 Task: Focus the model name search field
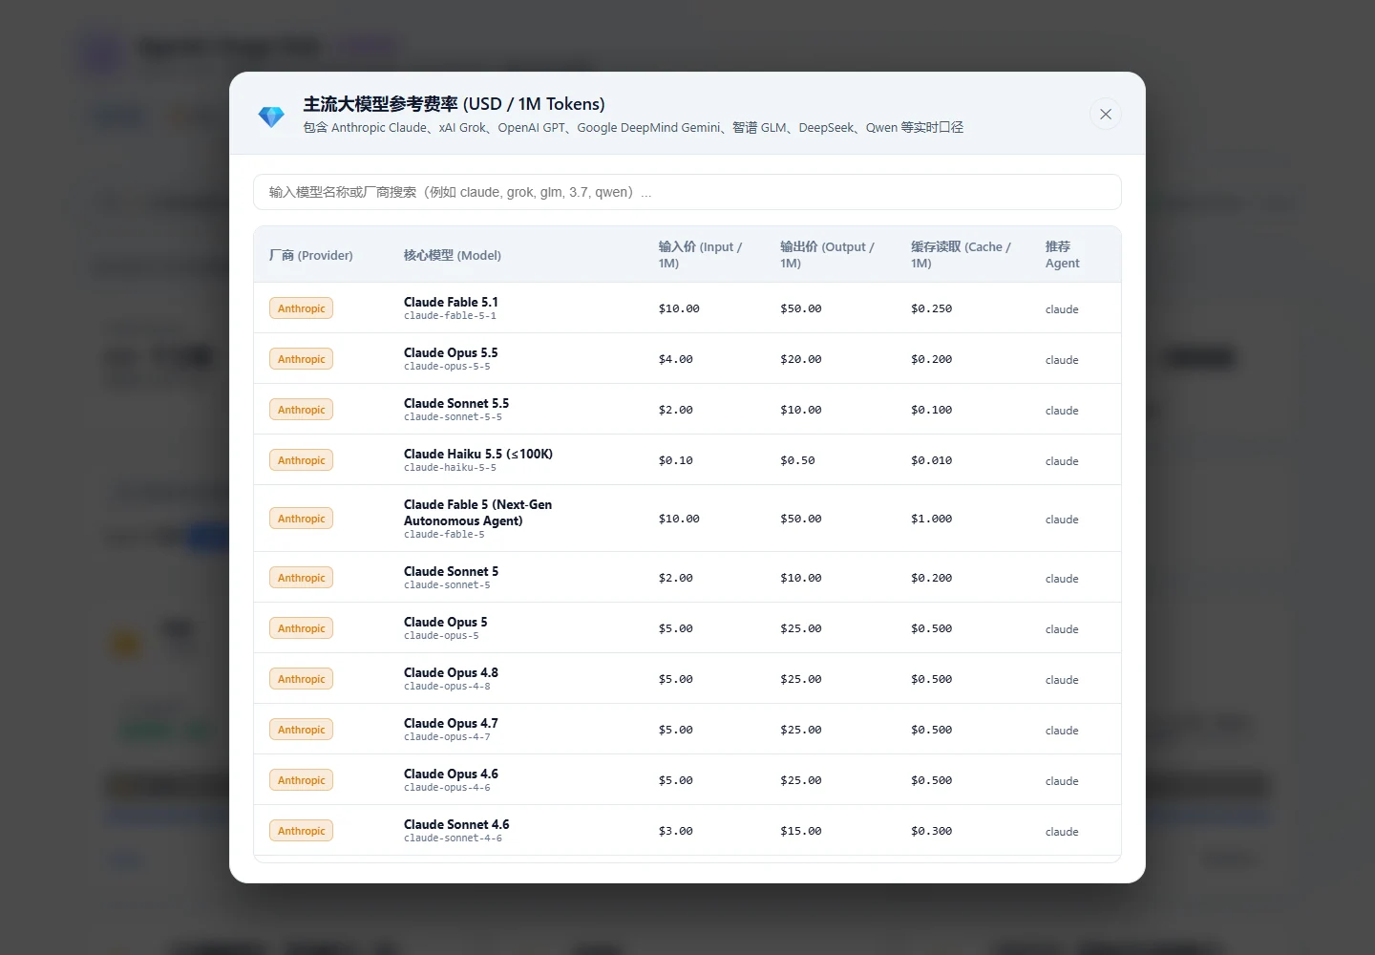[687, 192]
